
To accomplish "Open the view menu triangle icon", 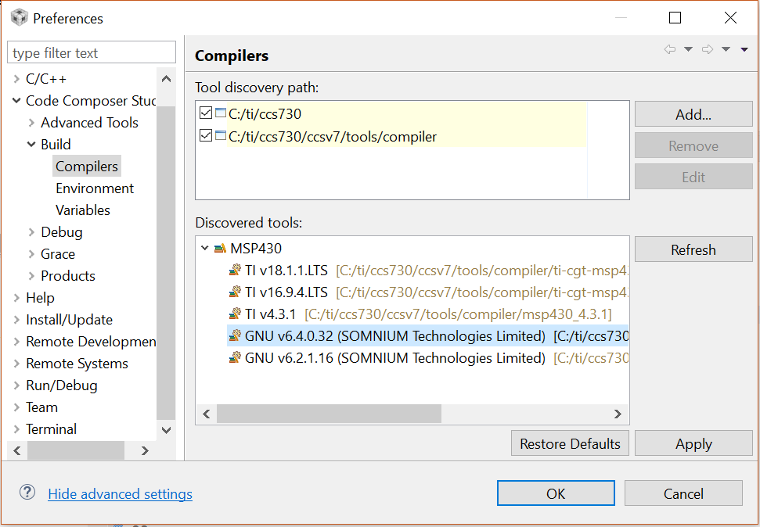I will point(744,49).
